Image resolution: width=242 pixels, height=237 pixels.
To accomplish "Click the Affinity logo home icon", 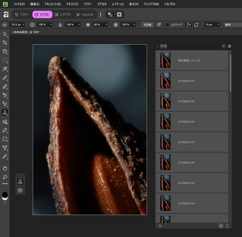I will (6, 15).
